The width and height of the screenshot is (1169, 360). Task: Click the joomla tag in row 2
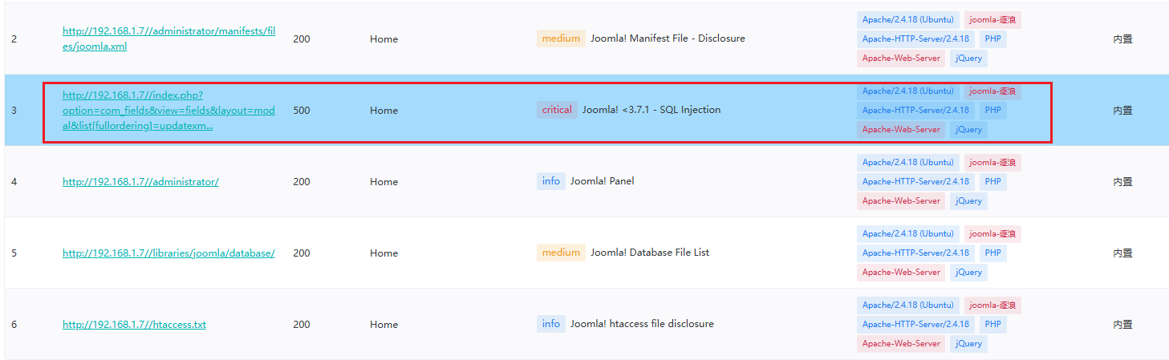pyautogui.click(x=992, y=20)
